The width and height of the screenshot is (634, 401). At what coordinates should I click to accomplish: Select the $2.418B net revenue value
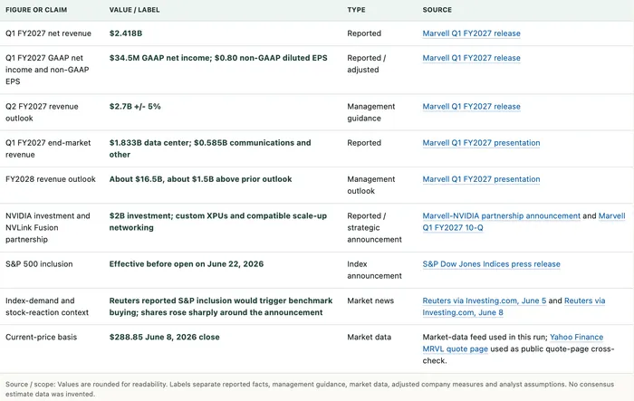(x=126, y=33)
